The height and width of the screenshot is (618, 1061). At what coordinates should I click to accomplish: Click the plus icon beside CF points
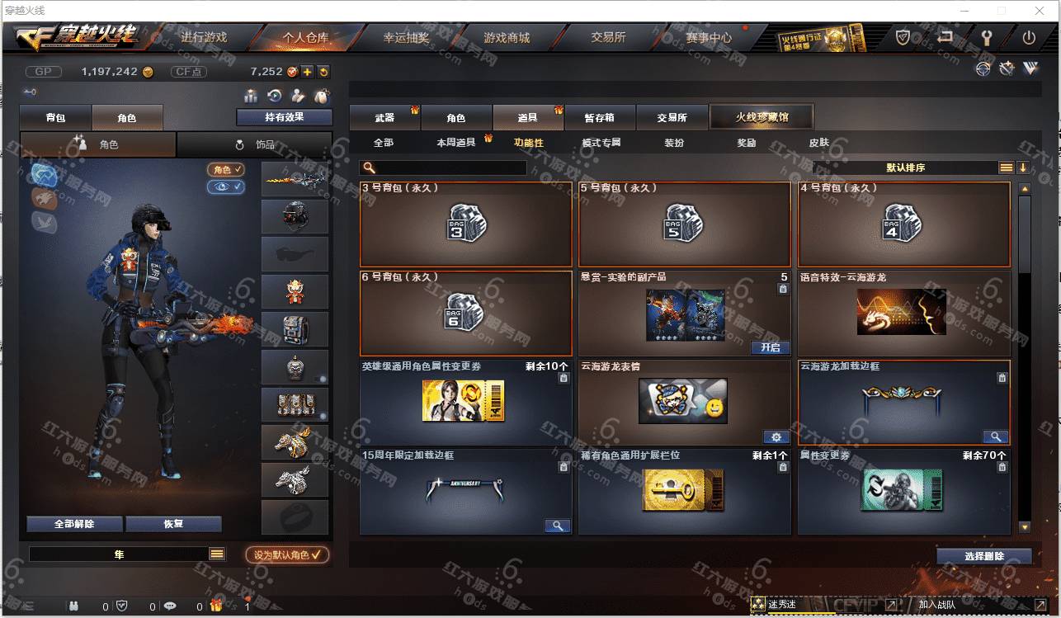point(307,72)
